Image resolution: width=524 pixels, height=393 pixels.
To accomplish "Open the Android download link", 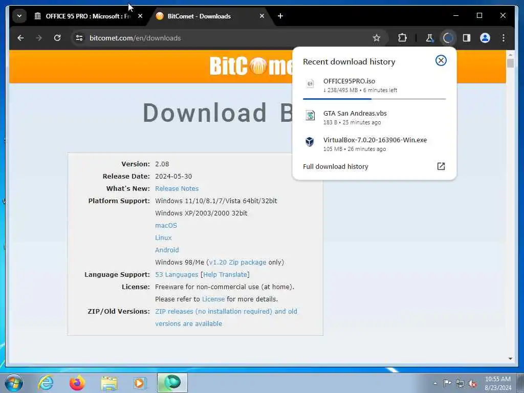I will pyautogui.click(x=167, y=250).
